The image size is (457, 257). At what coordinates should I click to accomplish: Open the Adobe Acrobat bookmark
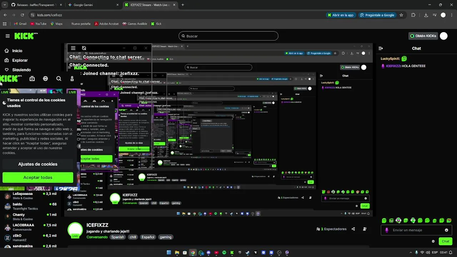click(106, 24)
